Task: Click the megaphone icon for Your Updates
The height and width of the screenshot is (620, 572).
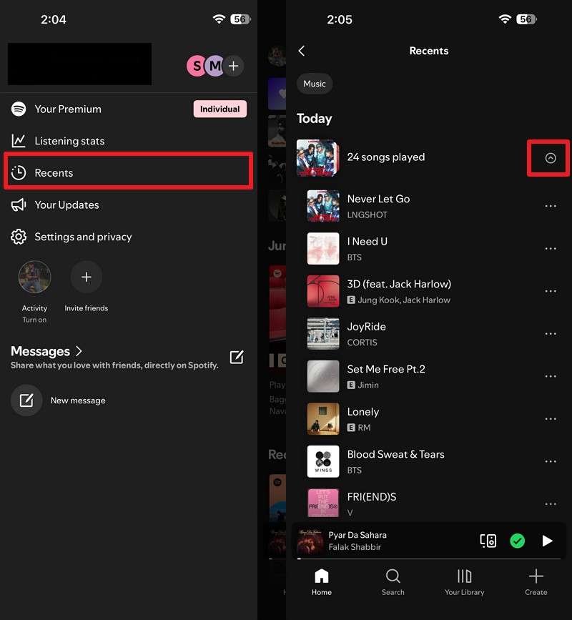Action: point(19,205)
